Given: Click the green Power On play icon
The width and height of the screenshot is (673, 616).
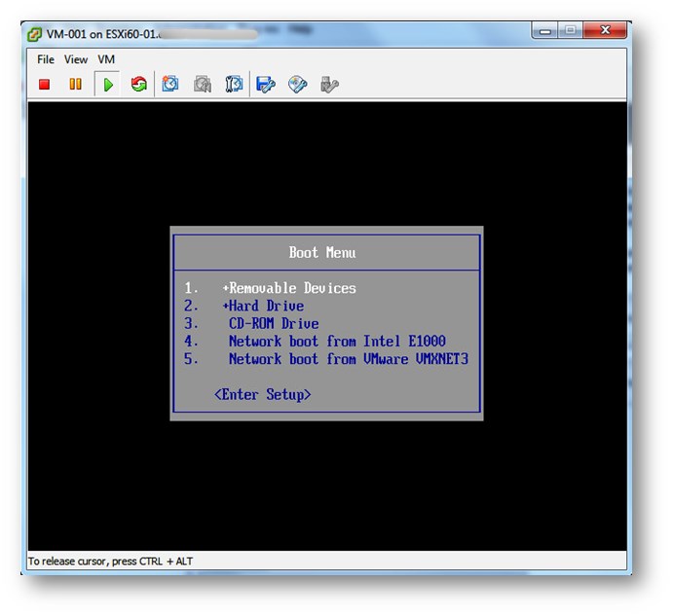Looking at the screenshot, I should click(107, 85).
